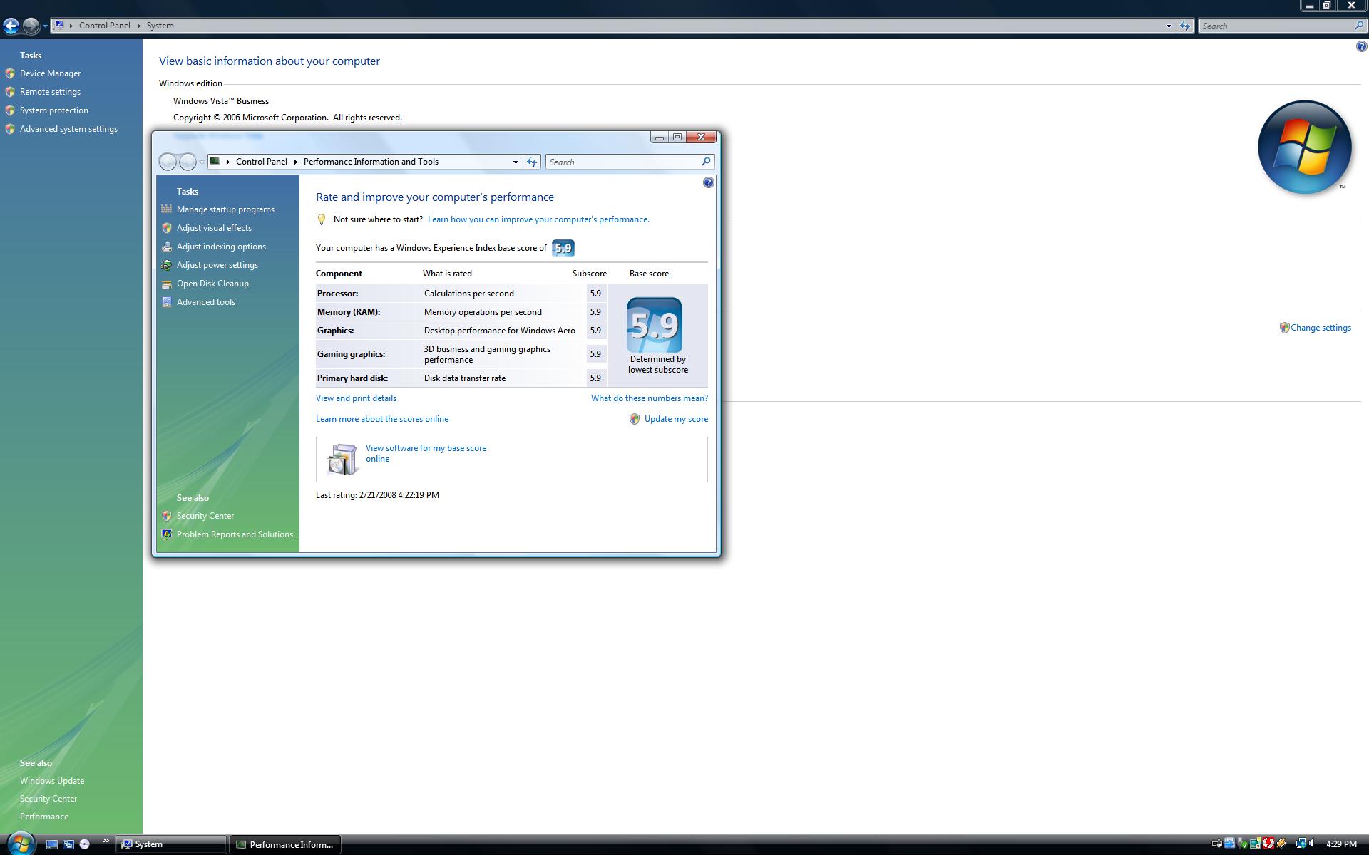Expand Control Panel breadcrumb arrow in Performance window
The height and width of the screenshot is (855, 1369).
(x=295, y=162)
